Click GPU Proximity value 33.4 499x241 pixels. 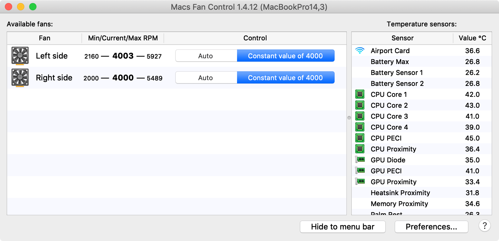pos(472,182)
